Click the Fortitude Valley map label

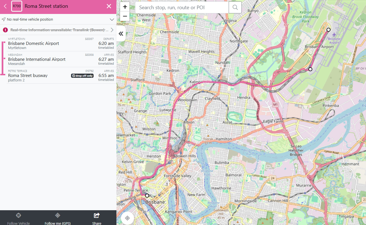(x=178, y=176)
